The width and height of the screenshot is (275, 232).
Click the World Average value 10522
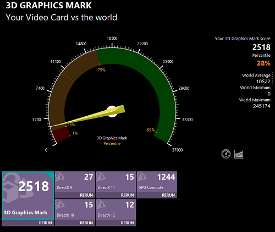click(263, 82)
